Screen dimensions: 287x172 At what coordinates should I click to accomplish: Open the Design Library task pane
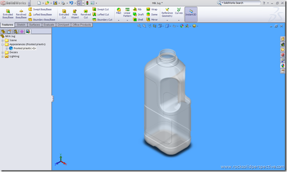283,44
